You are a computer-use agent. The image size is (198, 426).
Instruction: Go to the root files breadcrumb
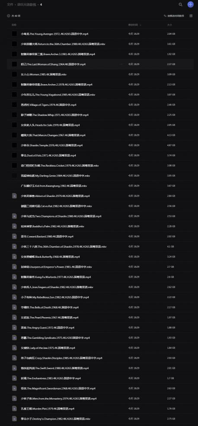click(10, 4)
